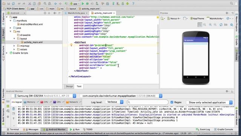241x136 pixels.
Task: Toggle the Structure tool window strip
Action: coord(3,53)
